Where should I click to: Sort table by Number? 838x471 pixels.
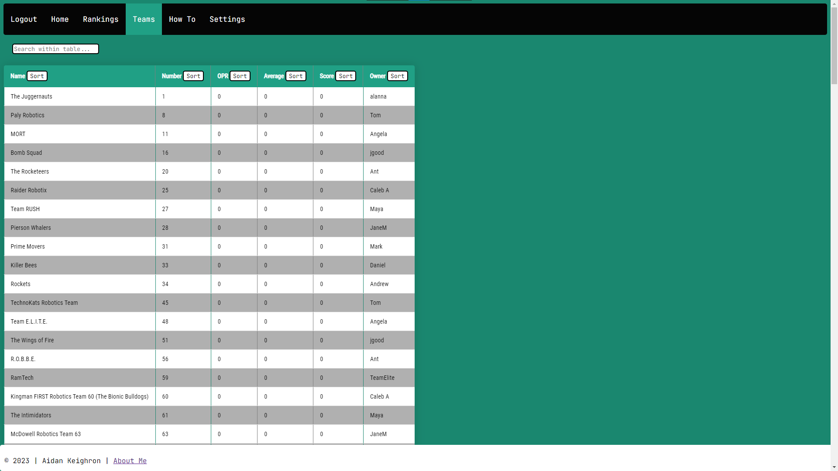click(193, 76)
